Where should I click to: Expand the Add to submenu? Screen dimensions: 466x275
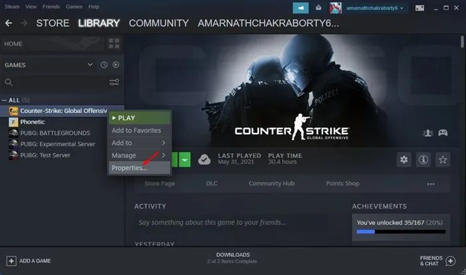pos(139,143)
